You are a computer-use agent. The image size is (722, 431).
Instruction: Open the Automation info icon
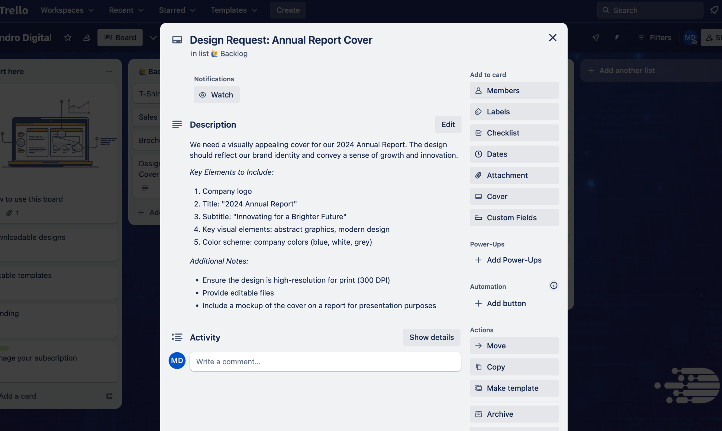[553, 285]
